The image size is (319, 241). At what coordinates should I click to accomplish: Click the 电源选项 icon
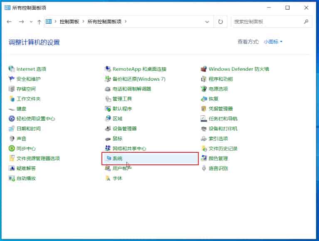pyautogui.click(x=204, y=89)
